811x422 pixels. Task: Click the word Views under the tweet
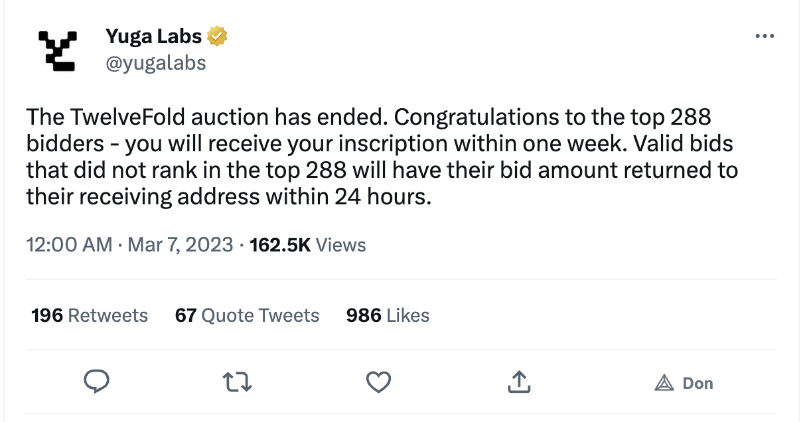[340, 245]
